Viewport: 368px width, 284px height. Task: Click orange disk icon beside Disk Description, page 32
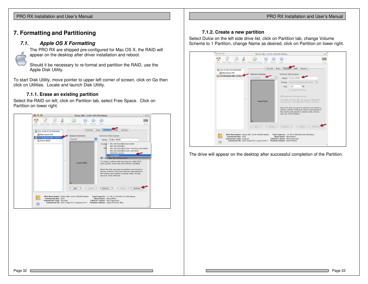pos(38,198)
